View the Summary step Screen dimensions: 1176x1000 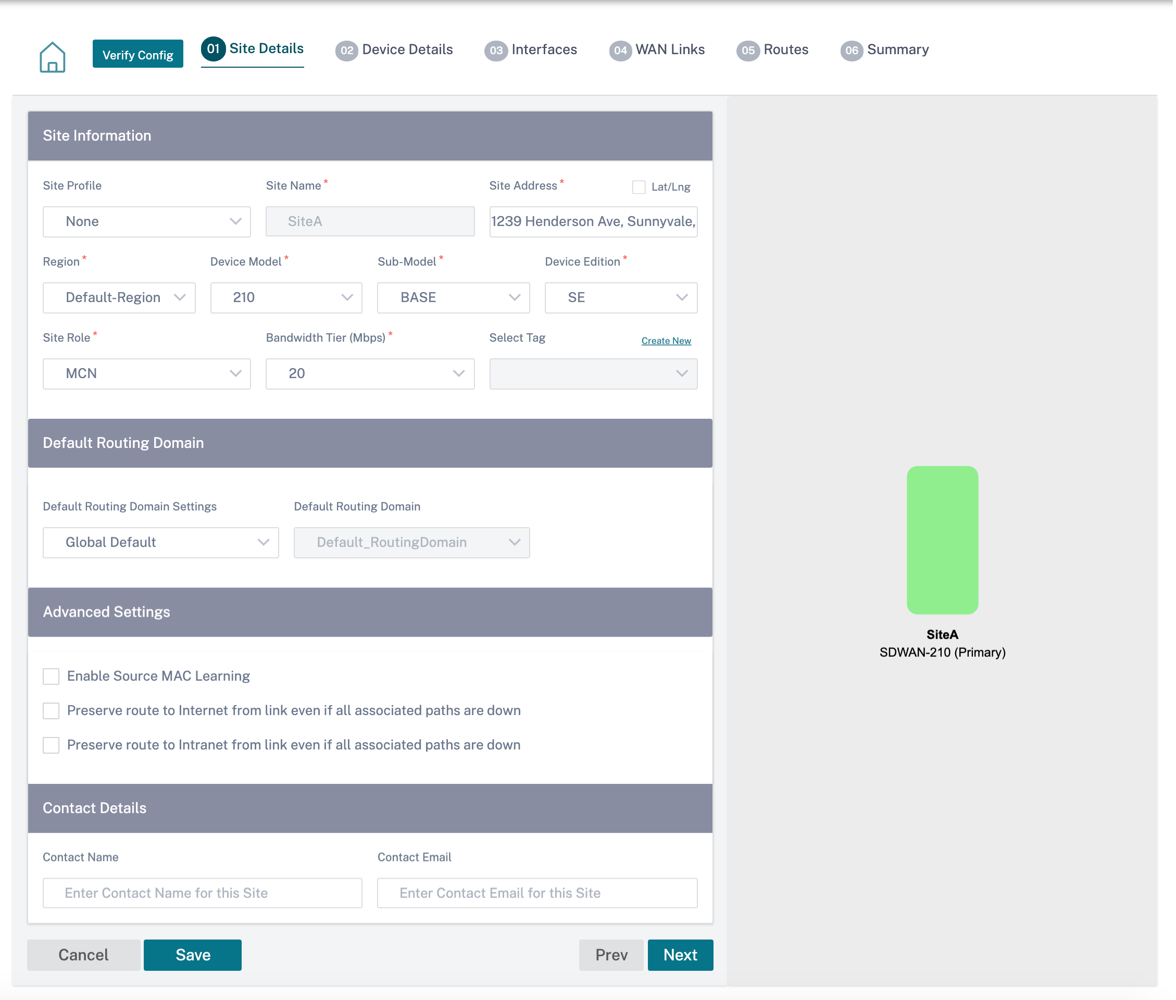tap(885, 50)
